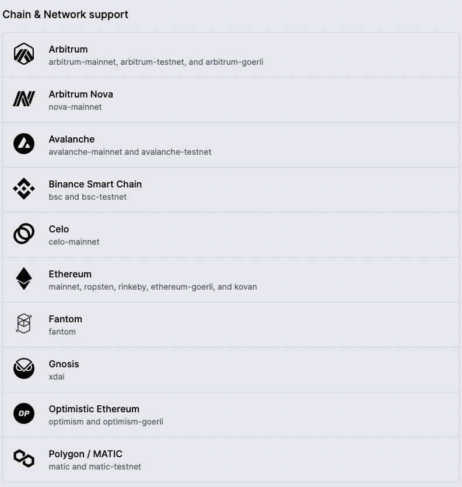Click the Polygon / MATIC title
The height and width of the screenshot is (487, 462).
86,454
